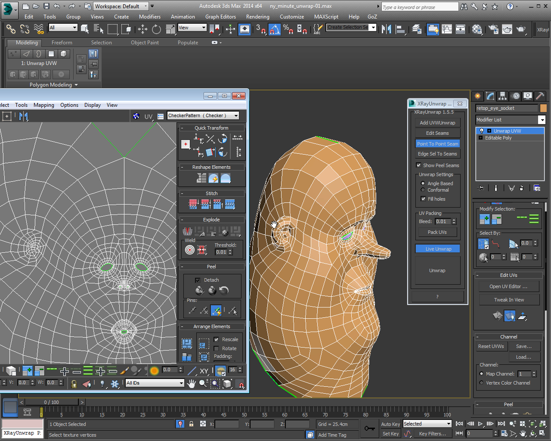Click the Set Keys key icon
This screenshot has width=551, height=441.
click(x=369, y=429)
